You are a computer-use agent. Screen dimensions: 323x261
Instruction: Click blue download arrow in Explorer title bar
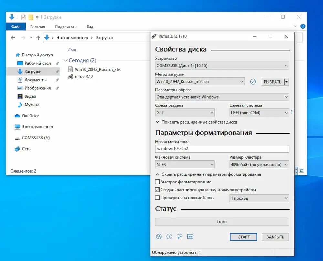click(12, 17)
